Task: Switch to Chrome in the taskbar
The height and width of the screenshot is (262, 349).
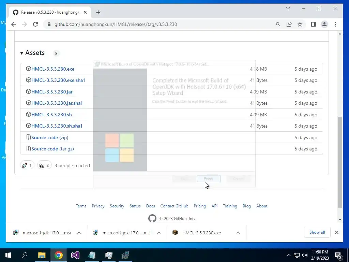Action: [59, 255]
